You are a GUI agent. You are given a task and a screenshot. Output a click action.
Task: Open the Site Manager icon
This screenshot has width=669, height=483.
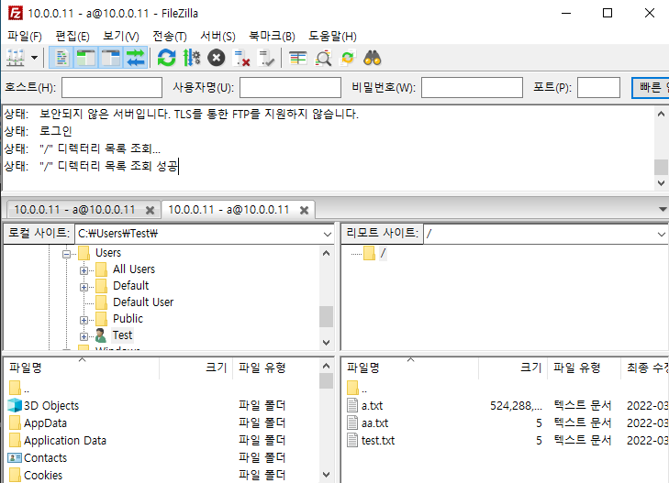[16, 58]
